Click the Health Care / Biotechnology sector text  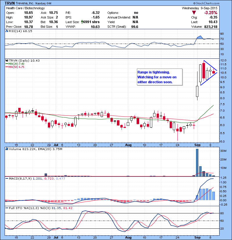pyautogui.click(x=25, y=8)
